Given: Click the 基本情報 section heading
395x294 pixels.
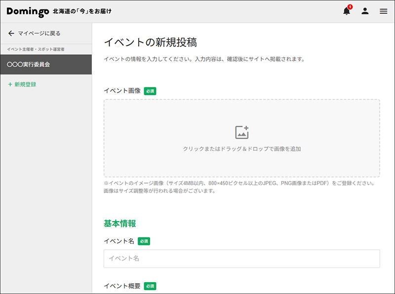Looking at the screenshot, I should point(119,223).
